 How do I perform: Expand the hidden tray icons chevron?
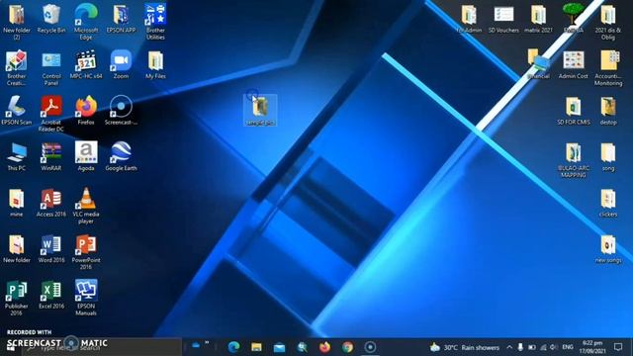509,347
